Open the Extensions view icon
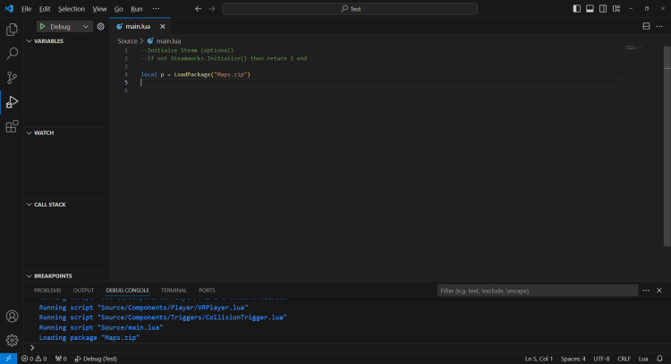Image resolution: width=671 pixels, height=364 pixels. coord(13,126)
